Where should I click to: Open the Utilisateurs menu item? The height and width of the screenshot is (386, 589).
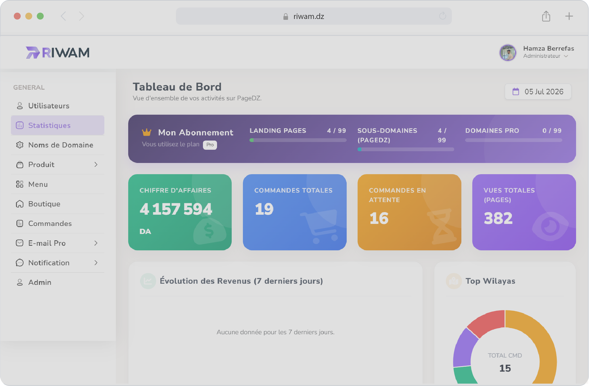tap(57, 106)
